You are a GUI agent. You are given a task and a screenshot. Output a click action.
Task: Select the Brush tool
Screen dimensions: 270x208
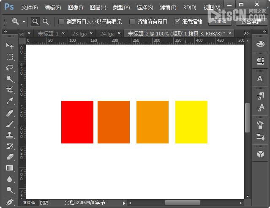[x=10, y=124]
